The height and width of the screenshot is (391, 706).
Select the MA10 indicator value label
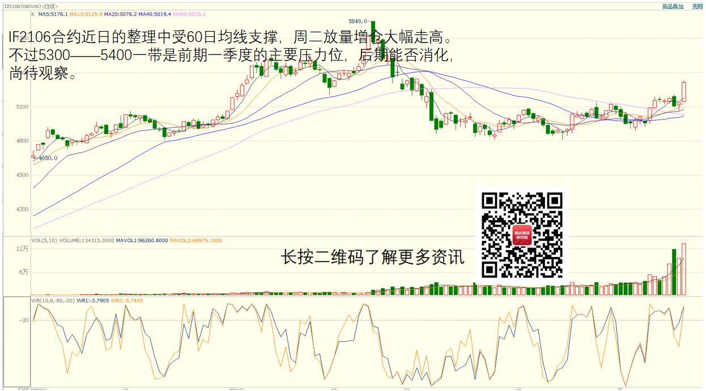point(86,14)
